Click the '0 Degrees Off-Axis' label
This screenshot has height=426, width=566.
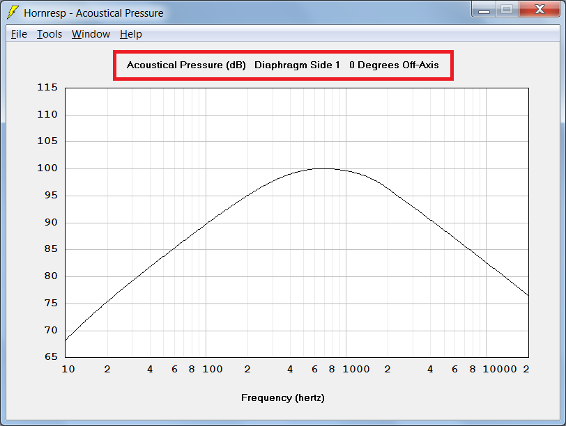pos(394,65)
